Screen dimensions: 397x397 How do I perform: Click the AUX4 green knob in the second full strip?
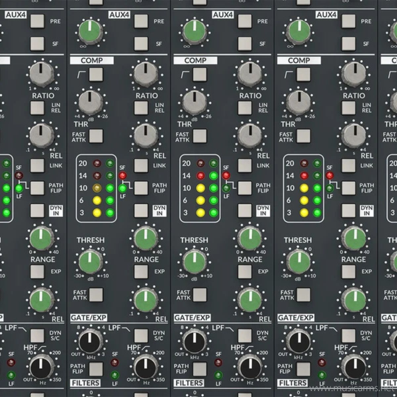click(195, 32)
